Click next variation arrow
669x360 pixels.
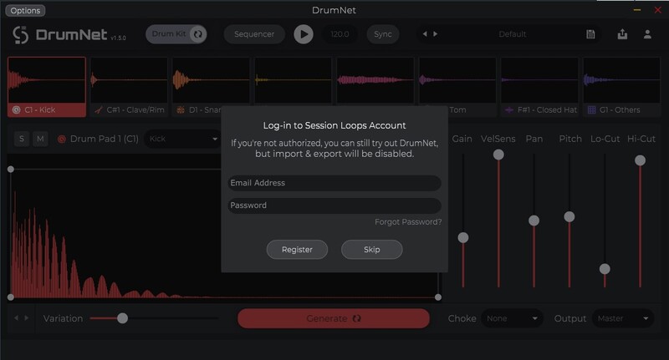(27, 318)
